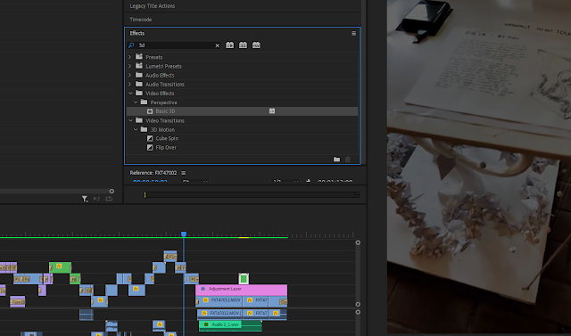
Task: Expand the Audio Effects folder
Action: (x=130, y=75)
